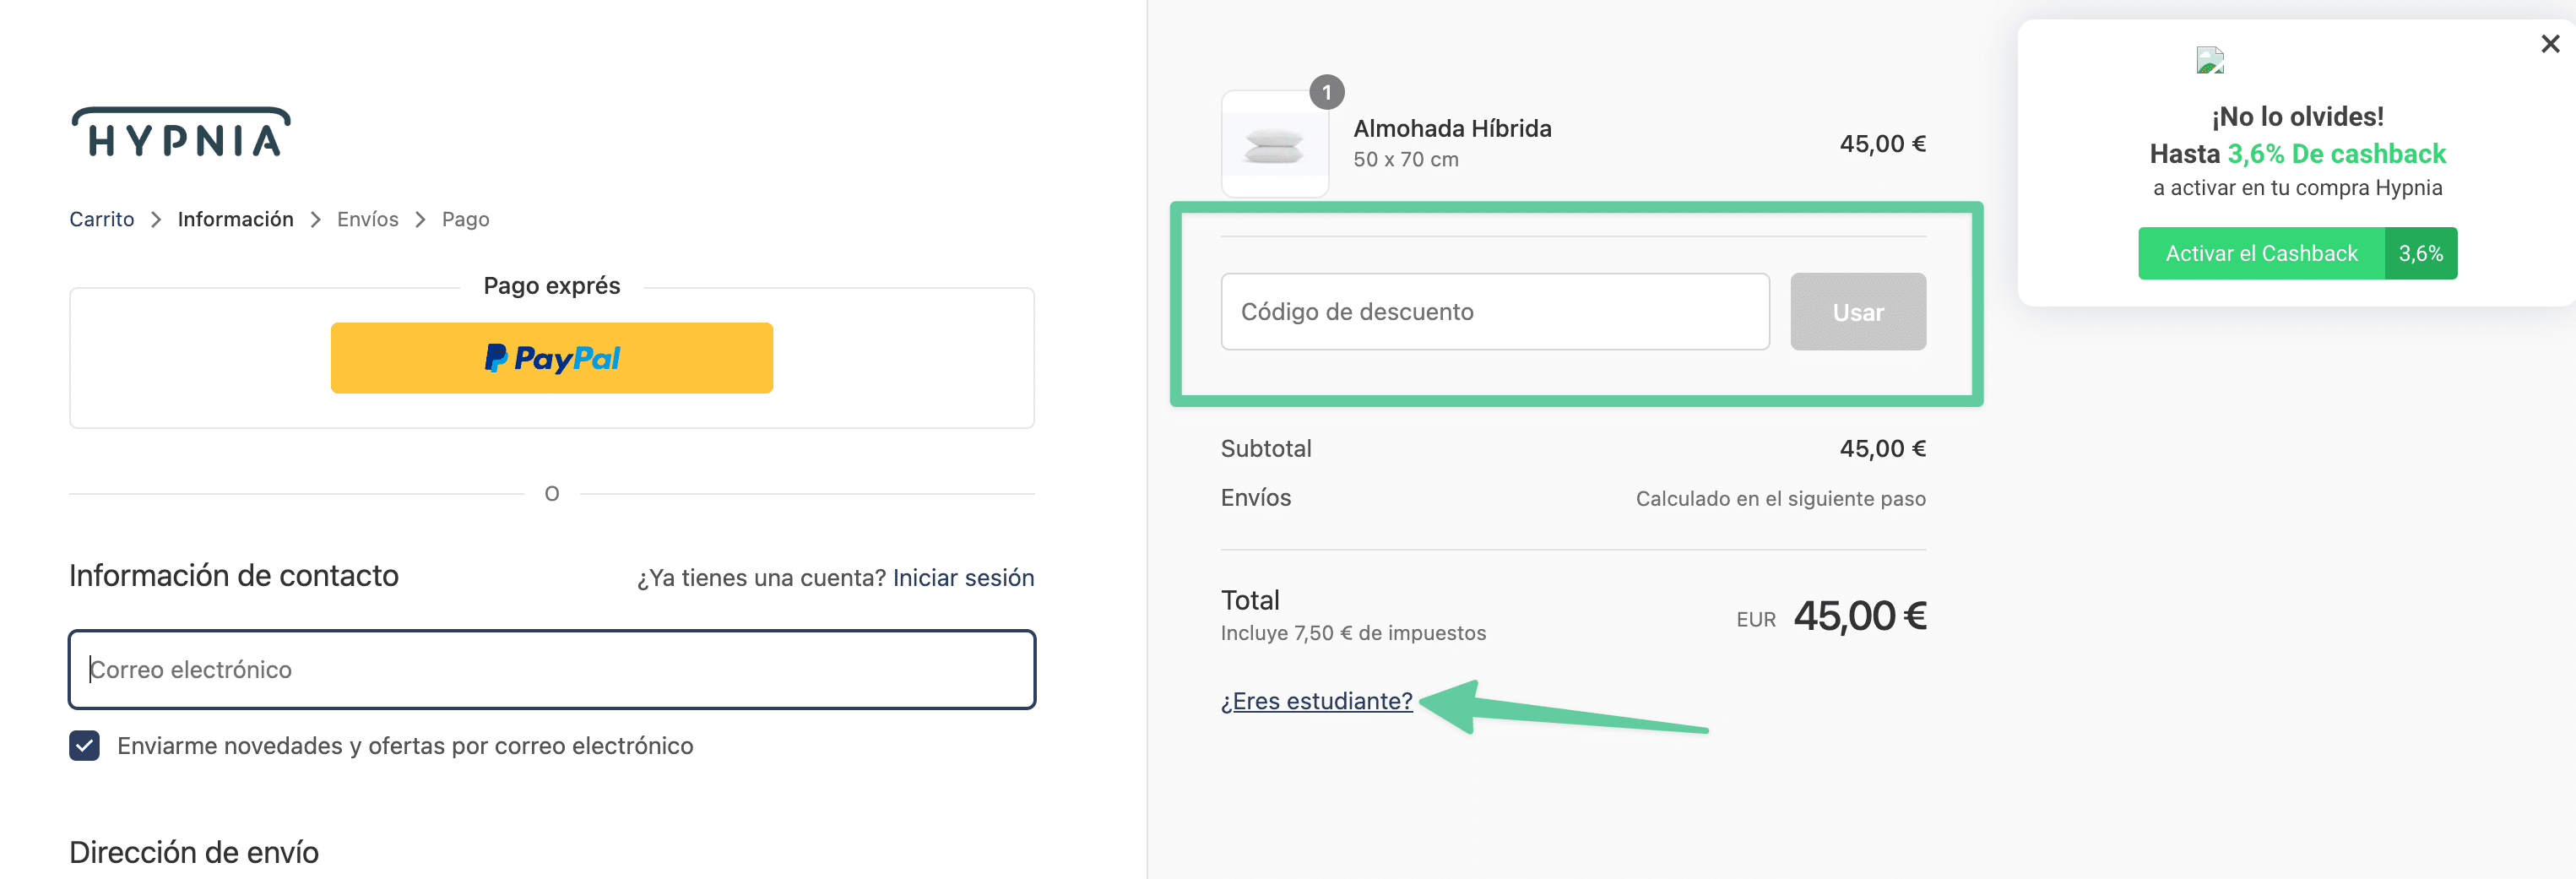Click the quantity badge on pillow thumbnail

1327,92
